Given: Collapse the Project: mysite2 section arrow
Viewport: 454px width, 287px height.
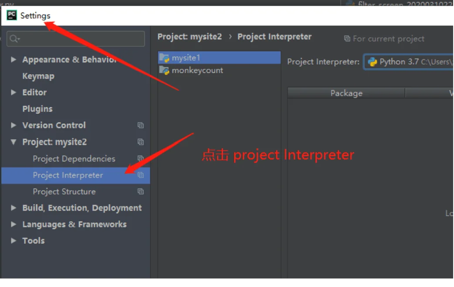Looking at the screenshot, I should coord(14,142).
